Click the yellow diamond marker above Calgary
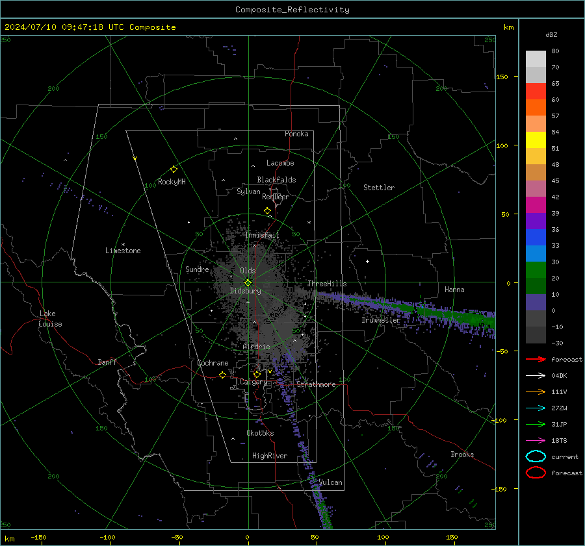Screen dimensions: 585x546 point(257,374)
